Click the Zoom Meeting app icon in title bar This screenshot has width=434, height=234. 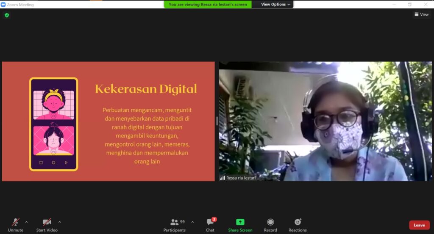pyautogui.click(x=3, y=4)
